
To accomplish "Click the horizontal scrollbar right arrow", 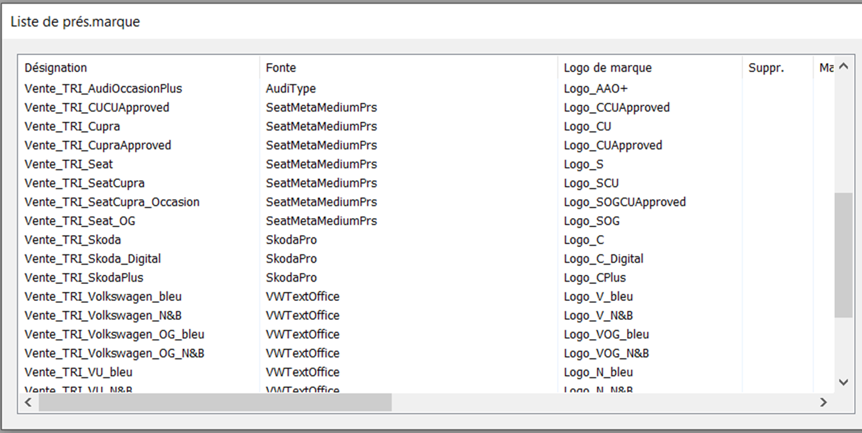I will click(x=823, y=402).
